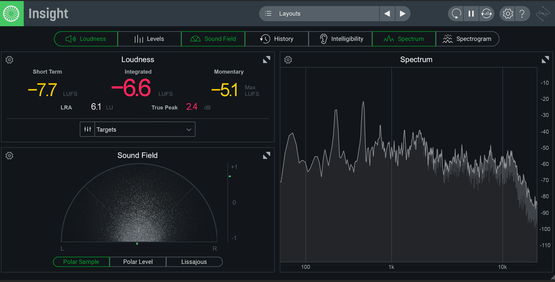Screen dimensions: 555x282
Task: Click the iZotope Insight logo icon
Action: 12,14
